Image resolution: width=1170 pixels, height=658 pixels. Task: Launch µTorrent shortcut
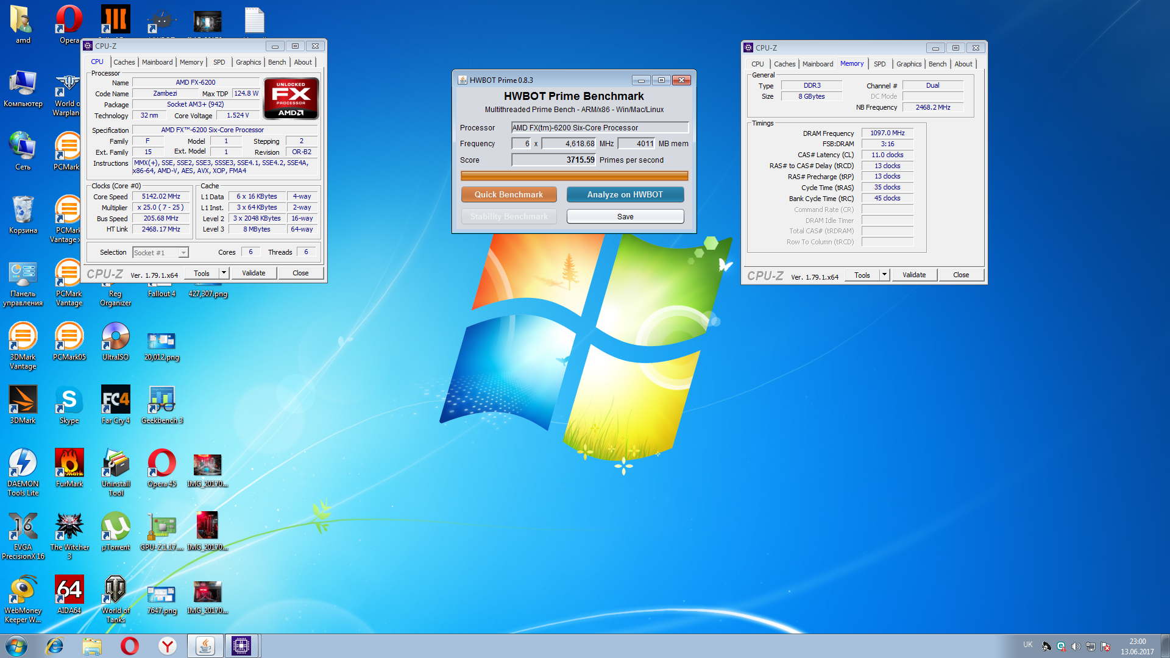(115, 531)
